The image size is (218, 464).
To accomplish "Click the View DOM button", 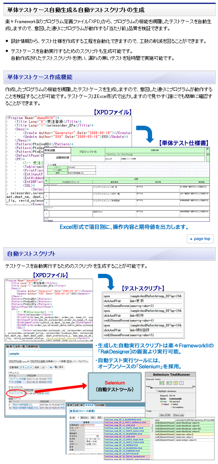I will 165,415.
